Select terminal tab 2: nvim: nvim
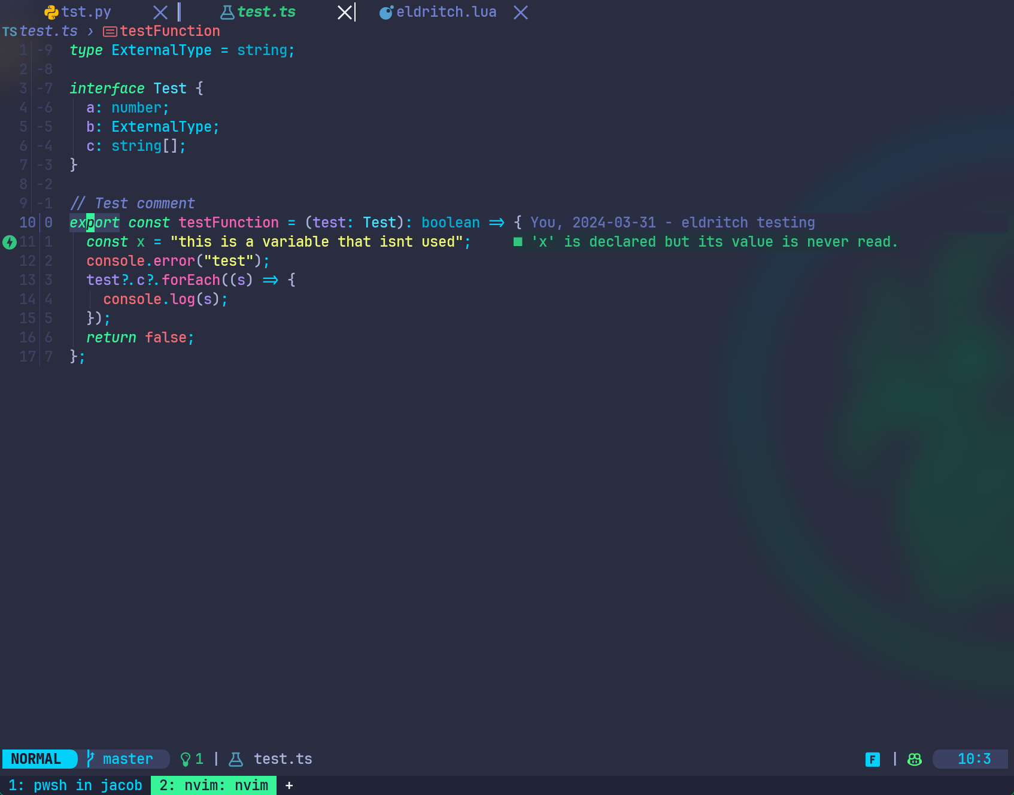 (x=214, y=785)
